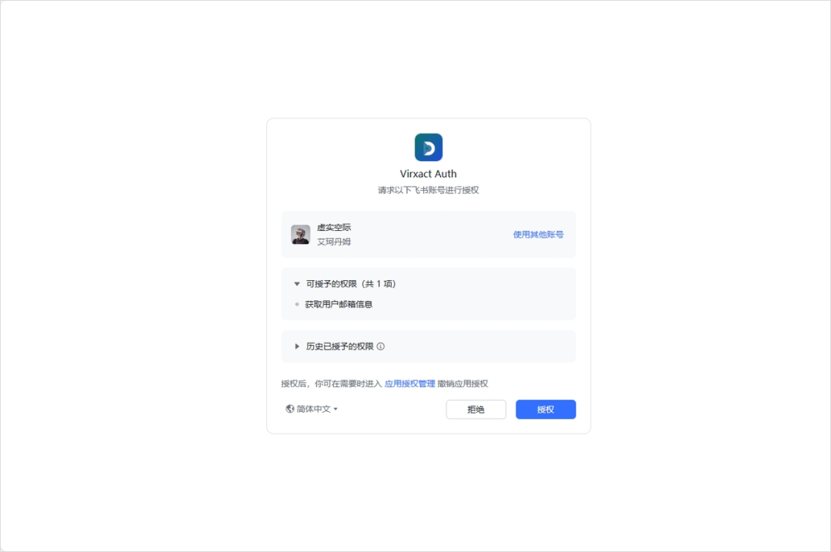The width and height of the screenshot is (831, 552).
Task: Open the 简体中文 language dropdown
Action: (313, 409)
